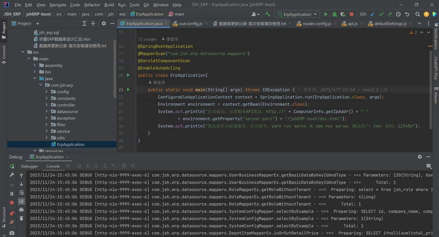Build project using the hammer icon

click(x=268, y=14)
